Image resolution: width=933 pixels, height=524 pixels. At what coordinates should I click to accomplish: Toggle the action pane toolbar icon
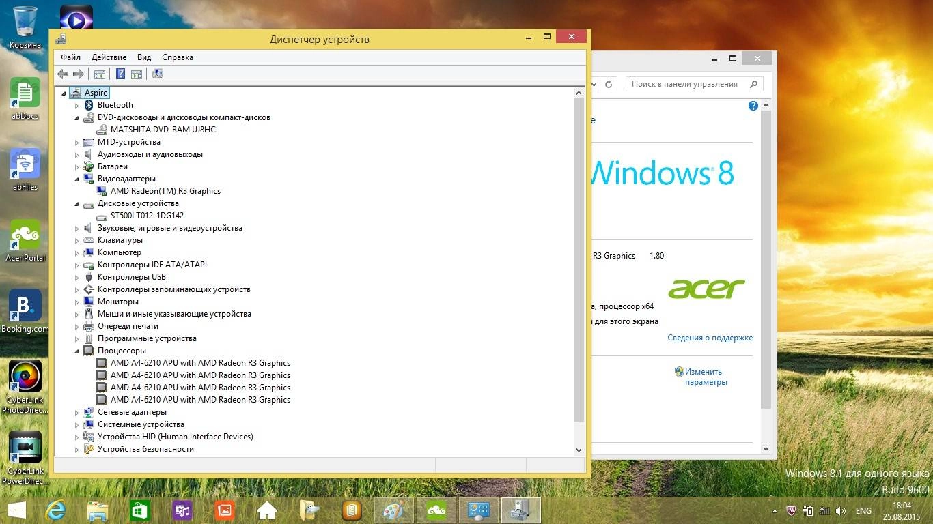pyautogui.click(x=137, y=74)
